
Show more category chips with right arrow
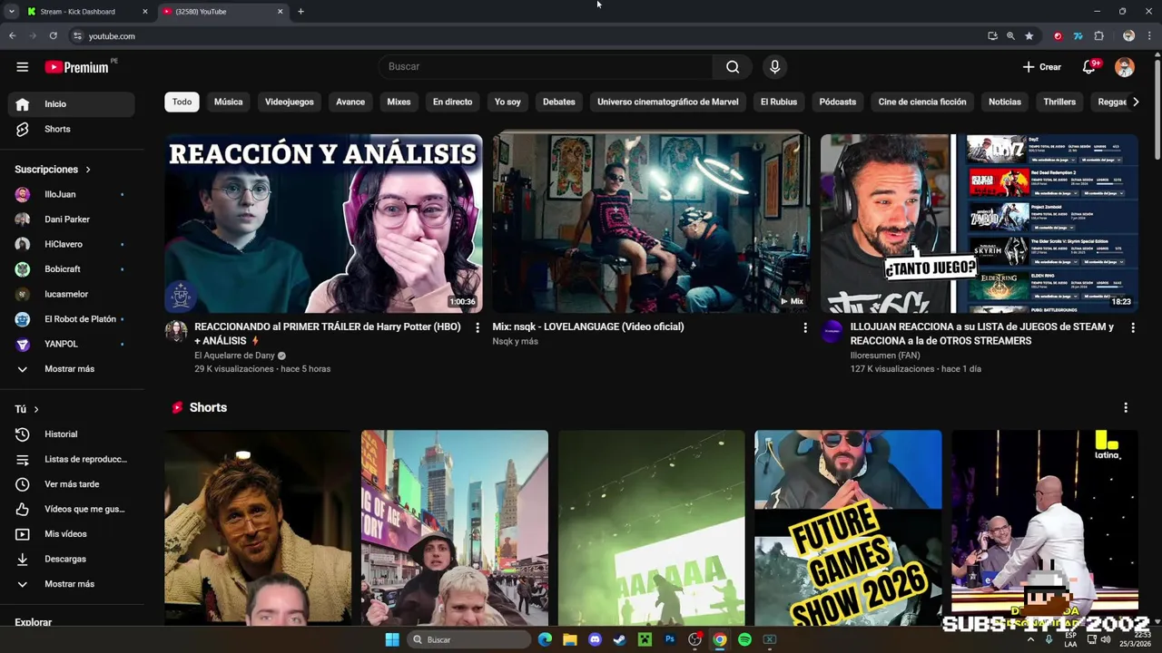(x=1136, y=102)
